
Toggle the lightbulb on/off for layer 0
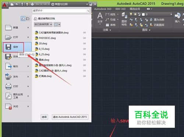click(131, 14)
